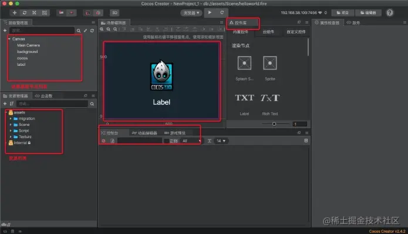Expand the Scene folder
This screenshot has width=408, height=234.
[x=11, y=125]
